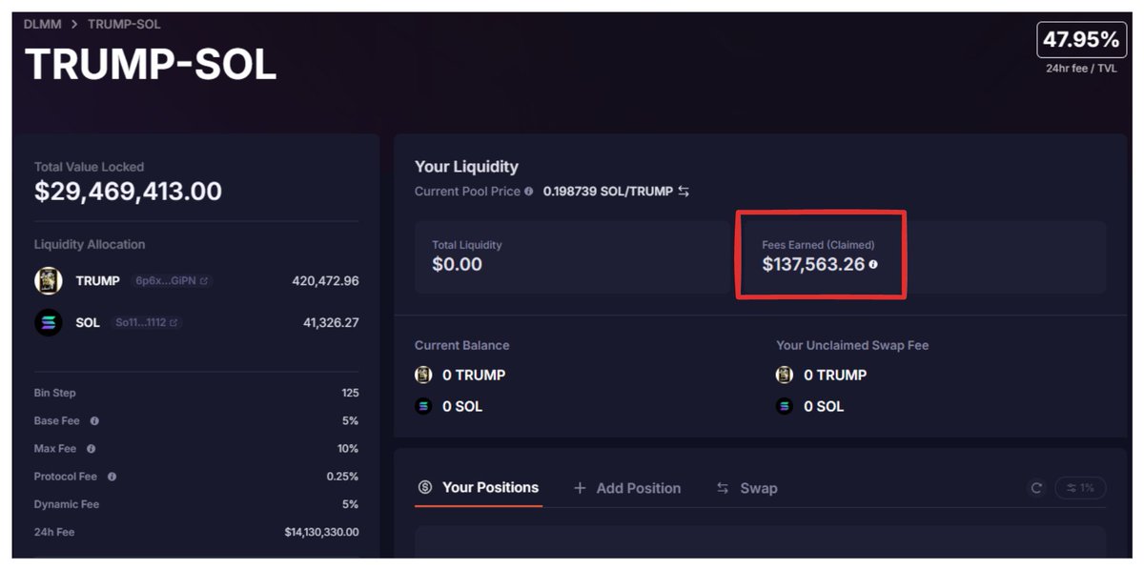Click the 24h Fee value $14,130,330.00

(x=321, y=532)
